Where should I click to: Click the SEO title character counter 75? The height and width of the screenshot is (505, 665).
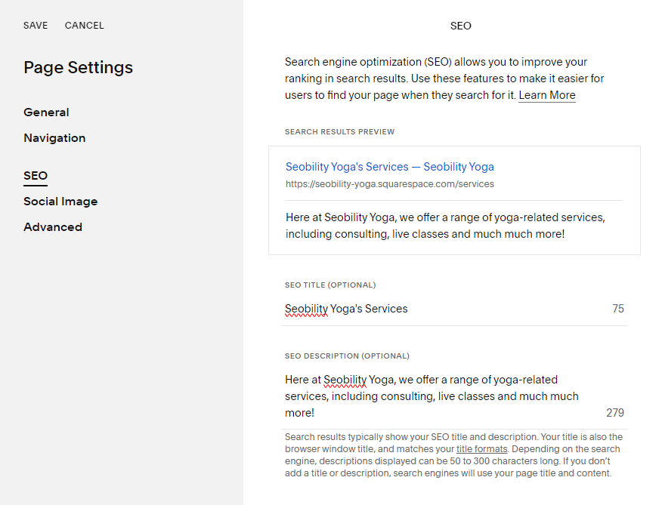[618, 309]
